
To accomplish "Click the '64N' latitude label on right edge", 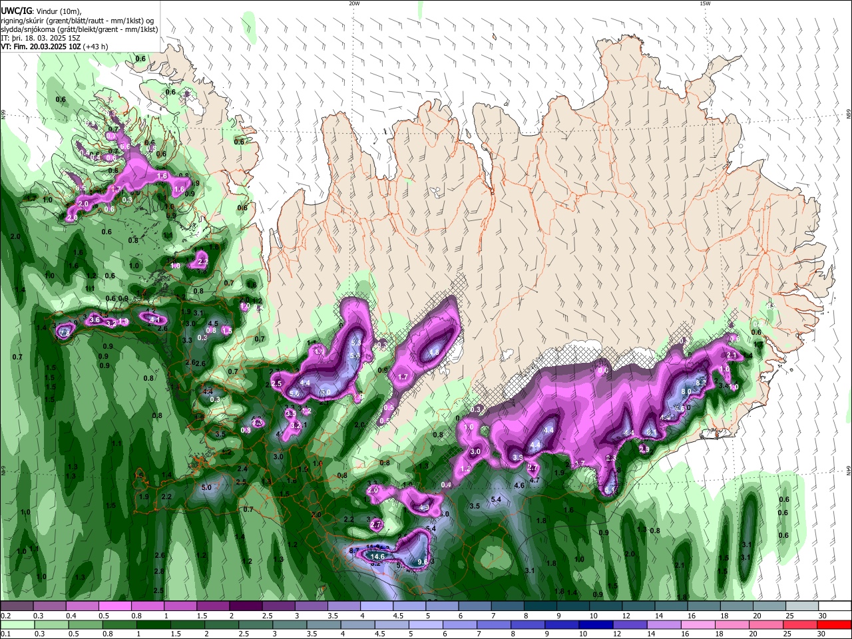I will 849,471.
